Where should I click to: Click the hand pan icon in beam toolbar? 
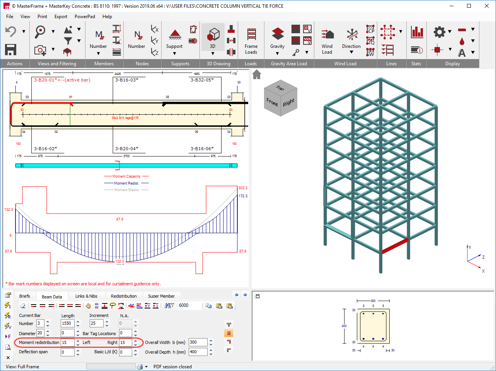pyautogui.click(x=88, y=306)
